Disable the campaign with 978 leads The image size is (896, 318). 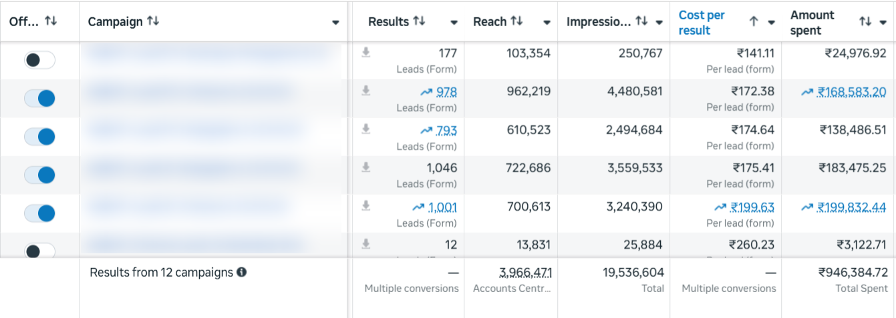click(39, 99)
